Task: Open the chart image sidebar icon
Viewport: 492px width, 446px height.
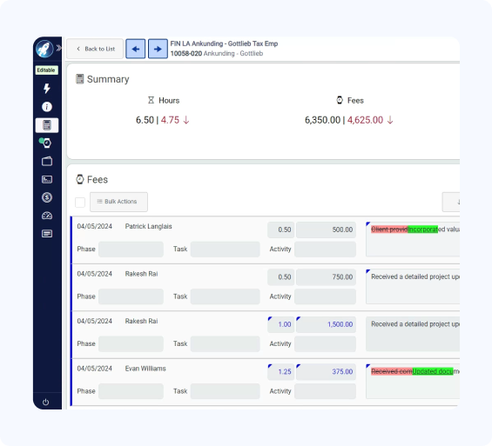Action: coord(47,179)
